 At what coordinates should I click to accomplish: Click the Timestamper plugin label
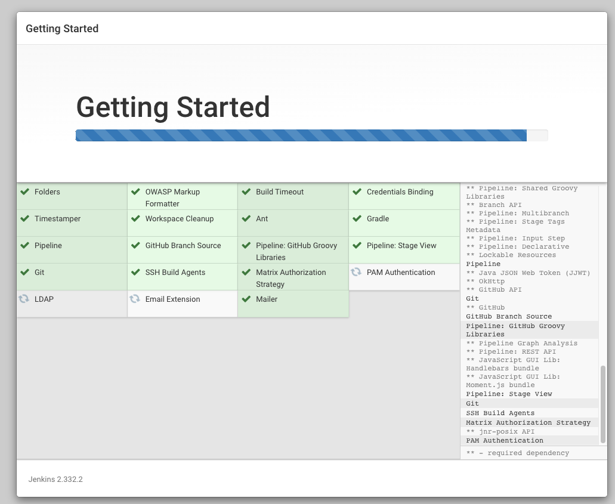(x=57, y=219)
